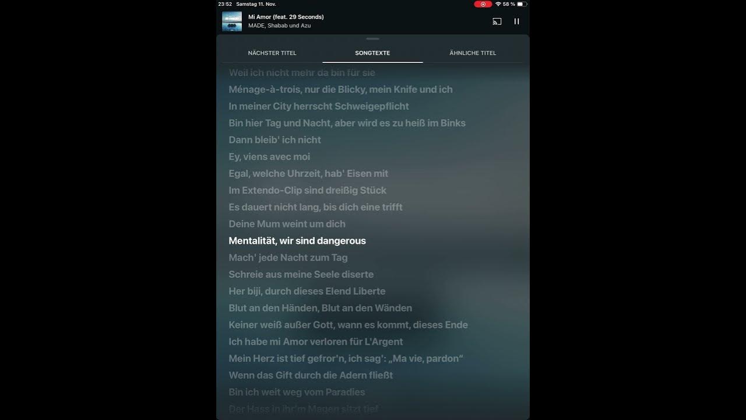746x420 pixels.
Task: Pause the playing song
Action: 516,22
